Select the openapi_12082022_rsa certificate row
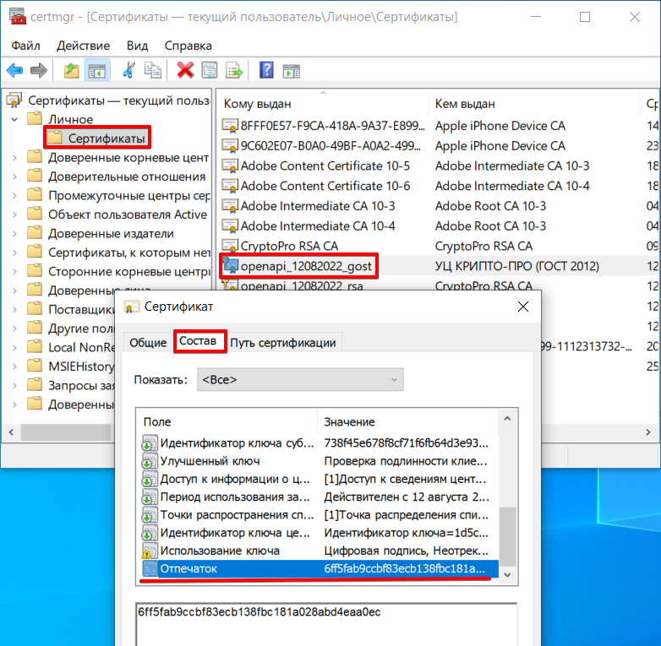The width and height of the screenshot is (661, 646). pos(302,285)
